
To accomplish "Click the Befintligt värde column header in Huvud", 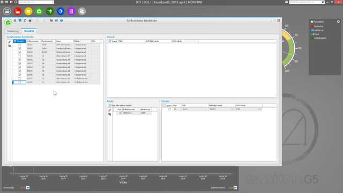I will [159, 41].
